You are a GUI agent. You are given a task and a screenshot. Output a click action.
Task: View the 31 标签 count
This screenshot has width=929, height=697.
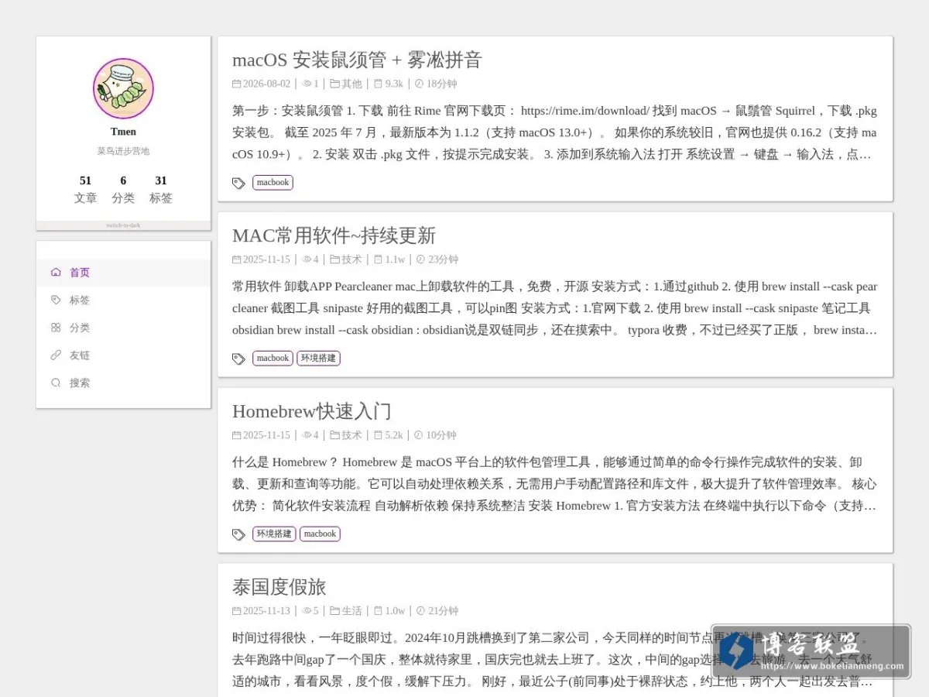[161, 189]
